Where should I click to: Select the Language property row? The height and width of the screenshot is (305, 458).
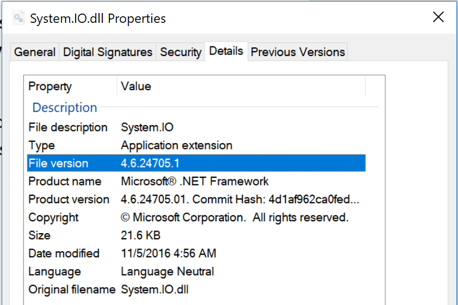tap(196, 271)
